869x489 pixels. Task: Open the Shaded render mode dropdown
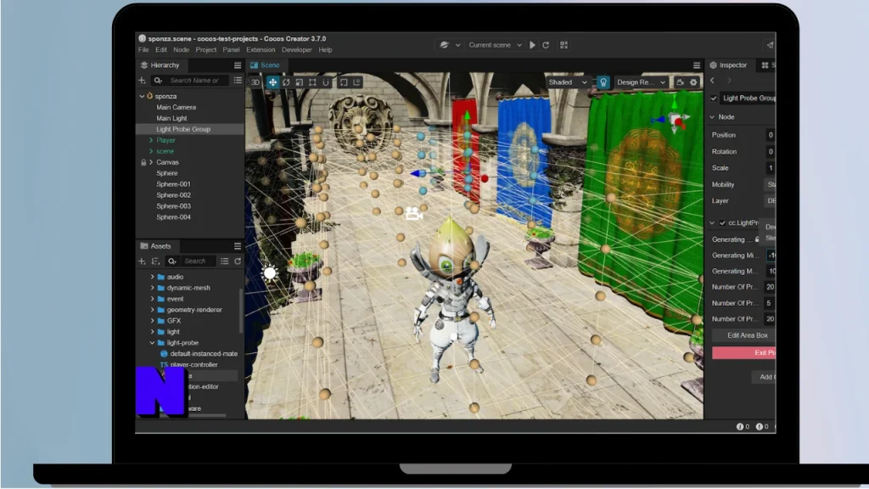[x=567, y=82]
